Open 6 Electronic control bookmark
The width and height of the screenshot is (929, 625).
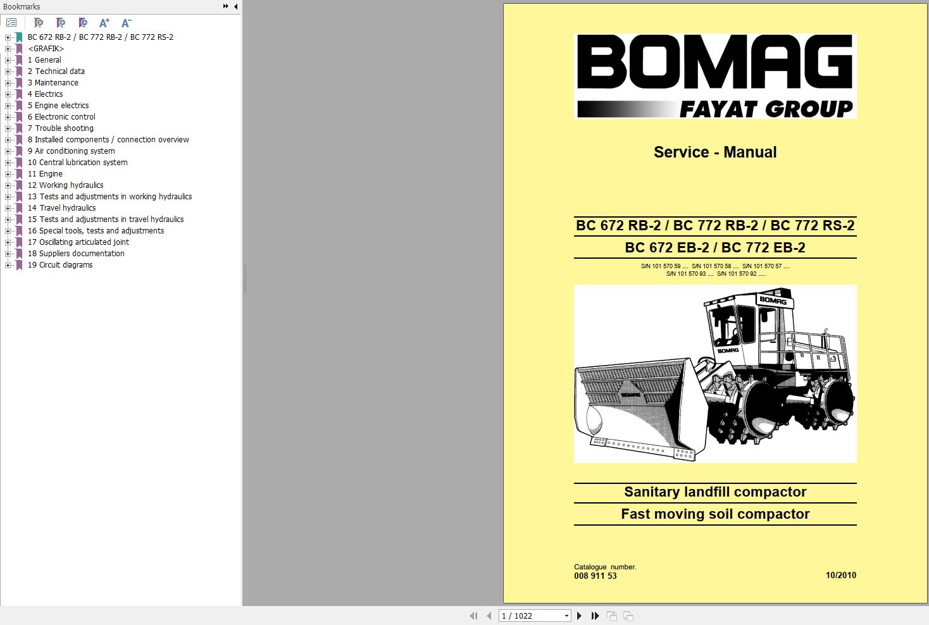pos(61,117)
